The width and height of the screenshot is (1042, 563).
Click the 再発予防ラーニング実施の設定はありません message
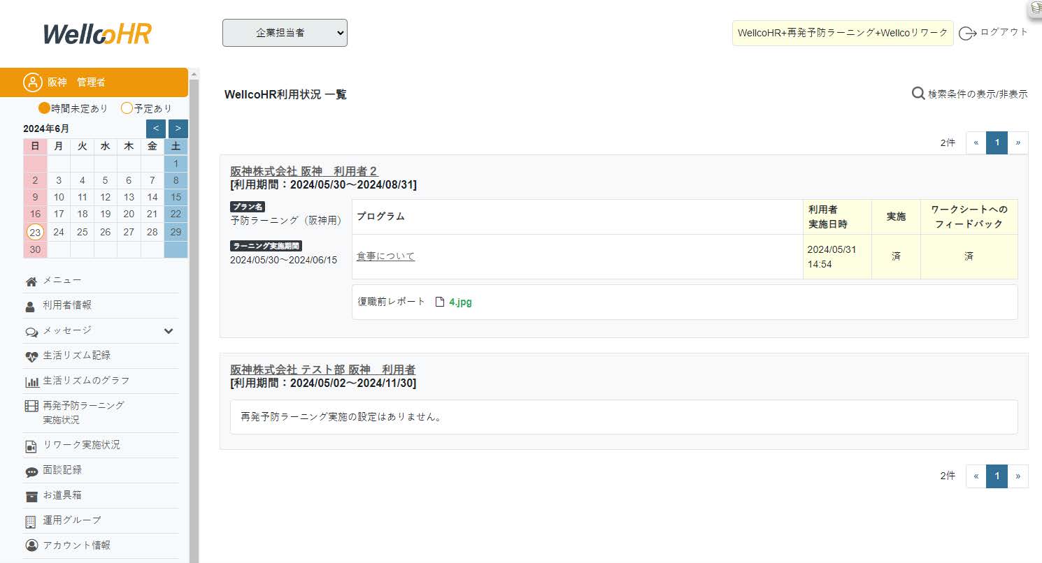(x=341, y=417)
